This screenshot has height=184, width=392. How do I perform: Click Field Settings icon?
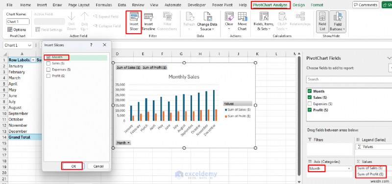38,29
